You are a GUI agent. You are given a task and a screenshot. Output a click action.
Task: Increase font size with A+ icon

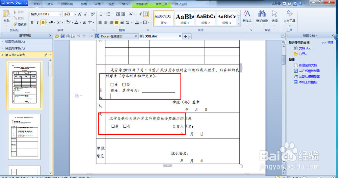coord(80,14)
